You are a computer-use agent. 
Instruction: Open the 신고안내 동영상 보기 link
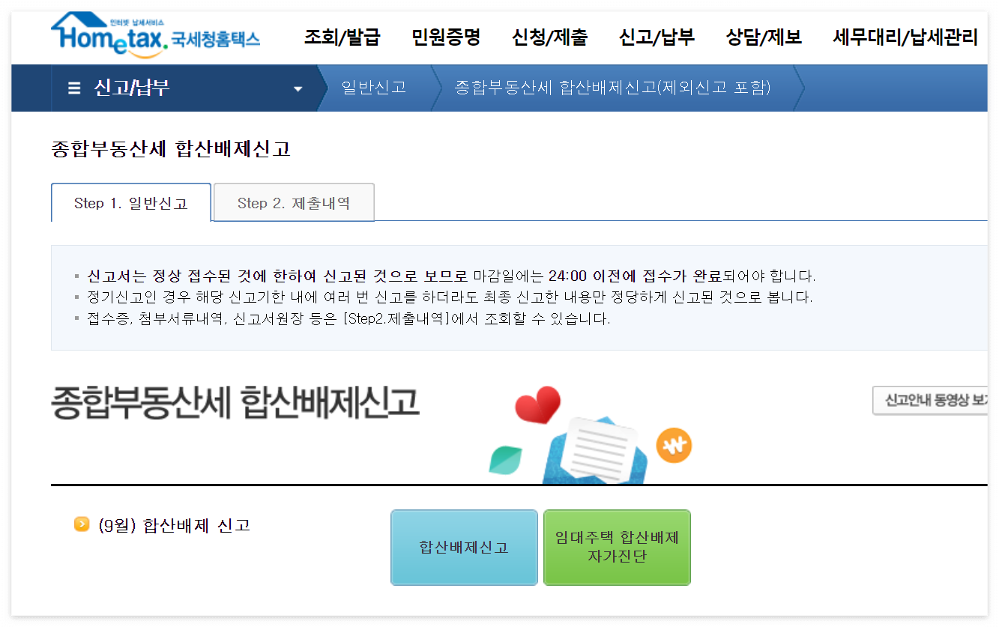(935, 401)
